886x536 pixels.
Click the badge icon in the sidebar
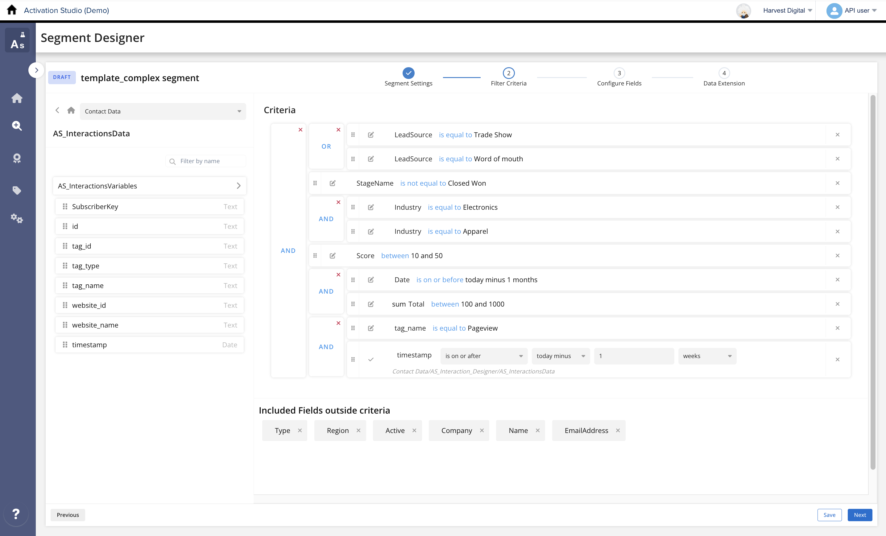point(17,158)
